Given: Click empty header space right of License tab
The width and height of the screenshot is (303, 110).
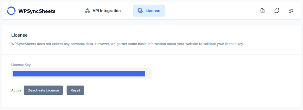Looking at the screenshot, I should point(209,11).
